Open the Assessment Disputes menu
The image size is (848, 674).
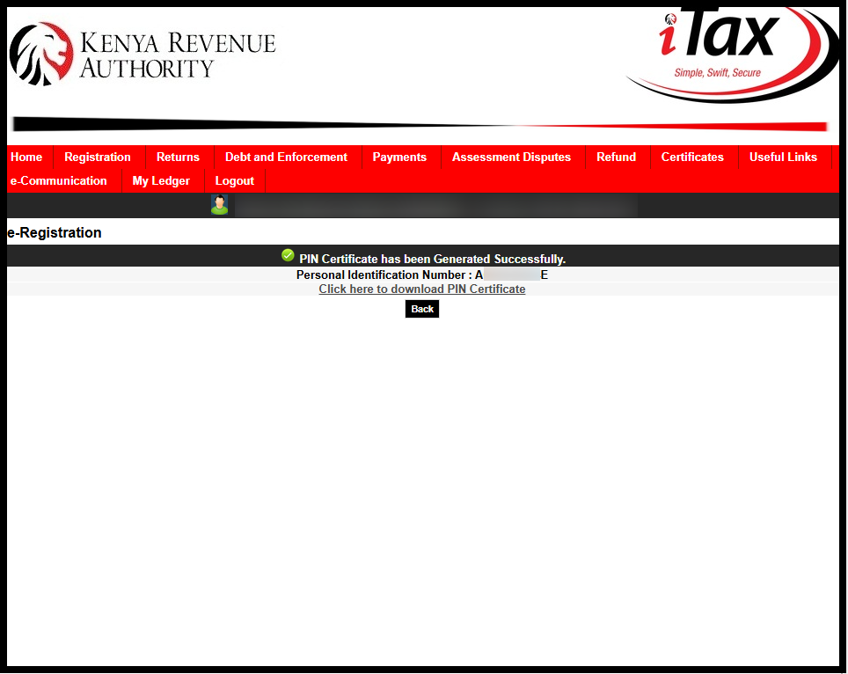click(x=511, y=157)
